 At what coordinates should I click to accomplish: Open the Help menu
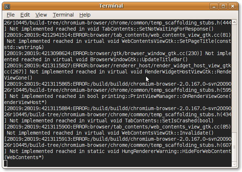point(85,15)
